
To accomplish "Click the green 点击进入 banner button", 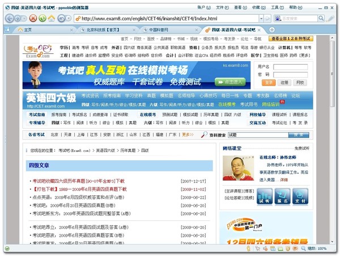I will coord(230,82).
